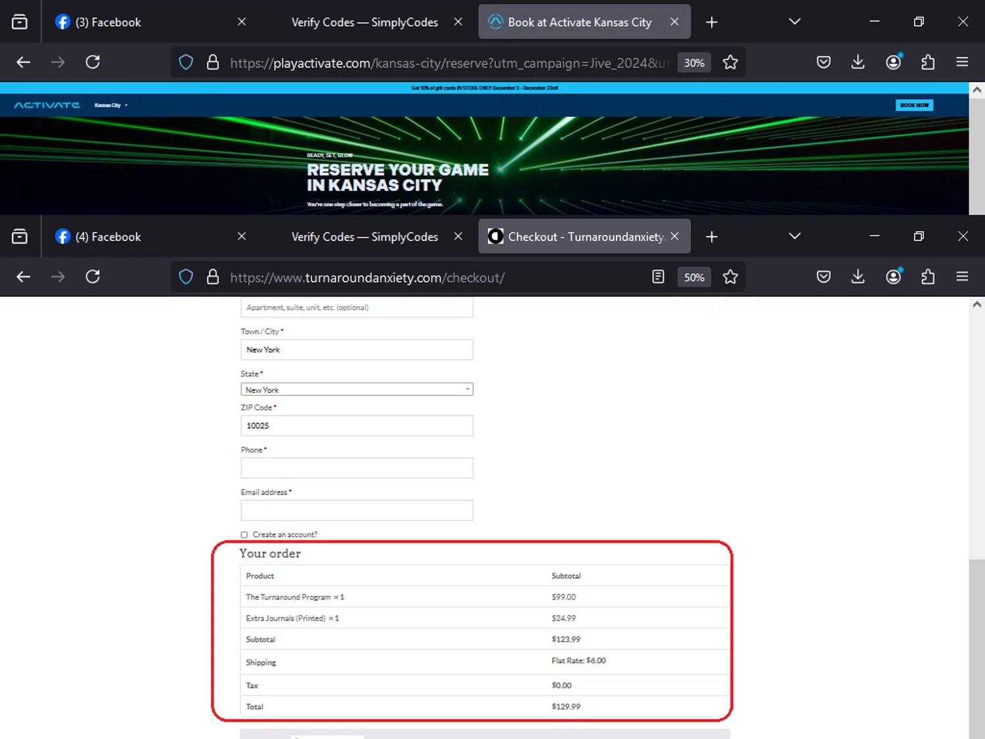Click Extra Journals (Printed) × 1 row
Image resolution: width=985 pixels, height=739 pixels.
[x=485, y=618]
